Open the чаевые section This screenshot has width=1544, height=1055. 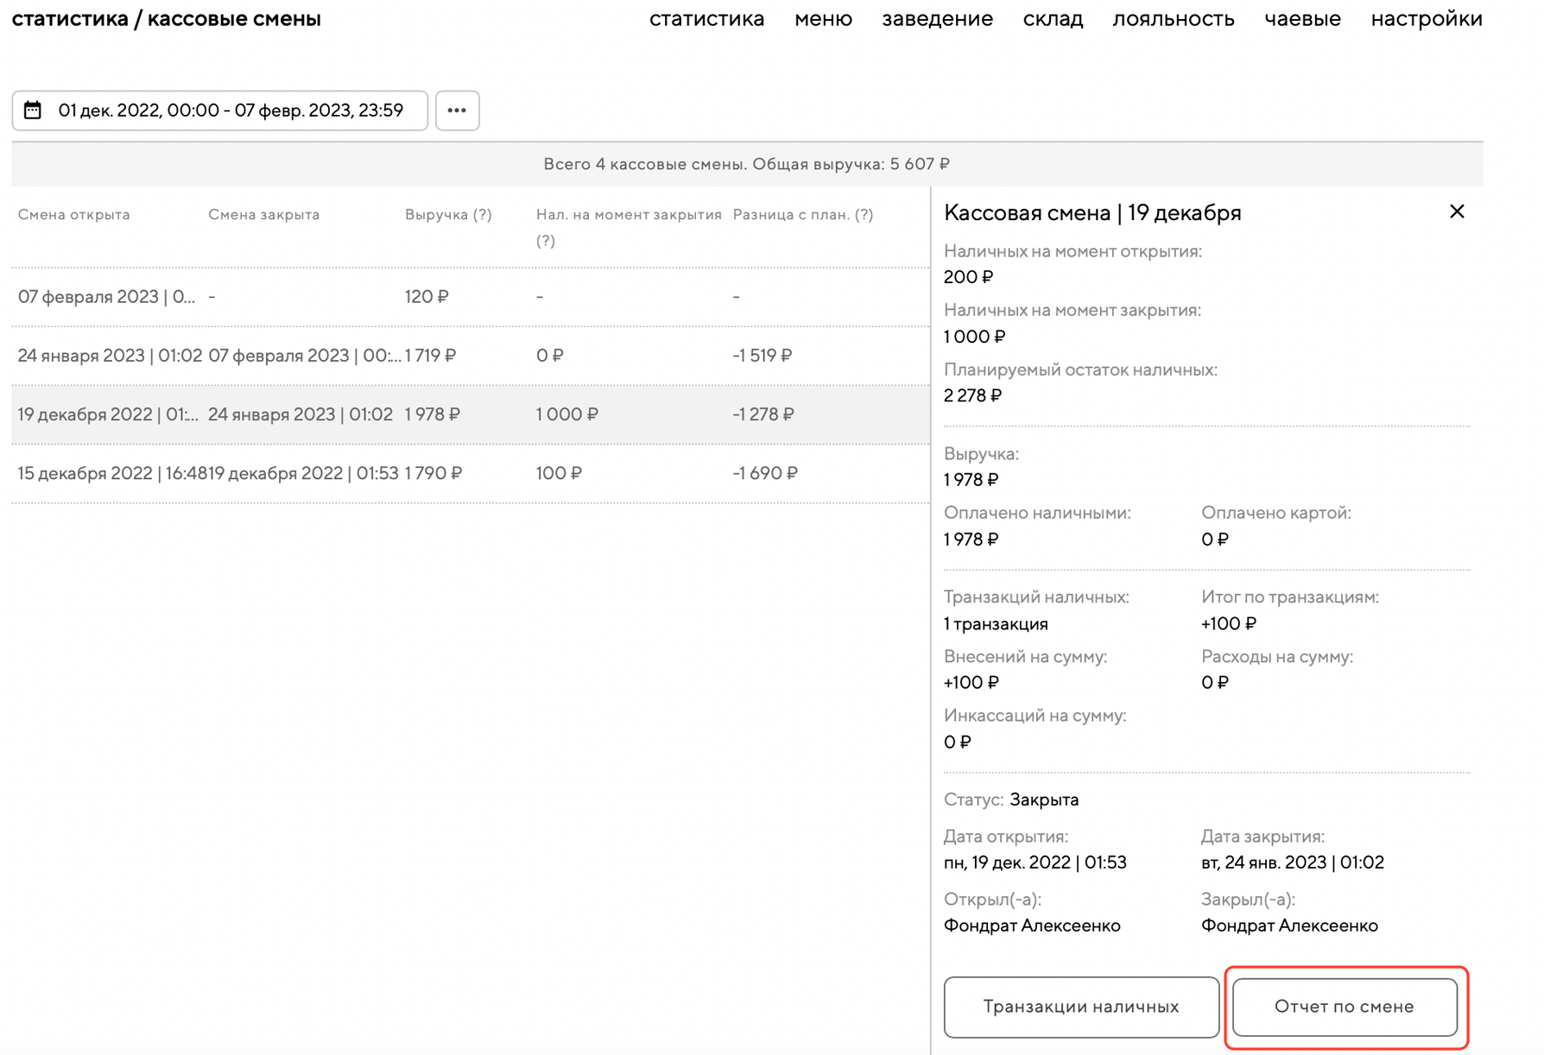coord(1302,19)
